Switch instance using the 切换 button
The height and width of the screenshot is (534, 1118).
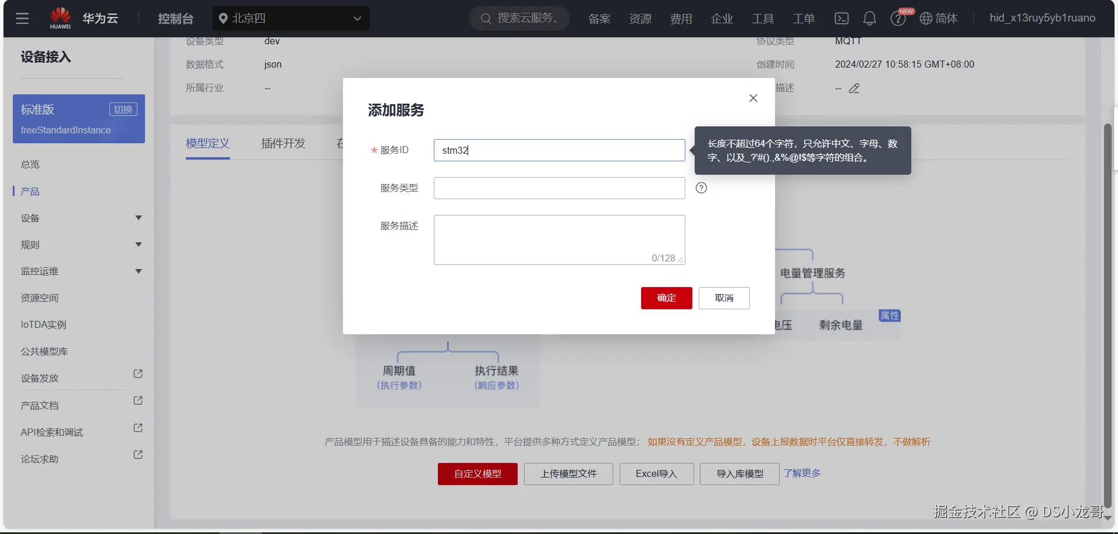123,109
